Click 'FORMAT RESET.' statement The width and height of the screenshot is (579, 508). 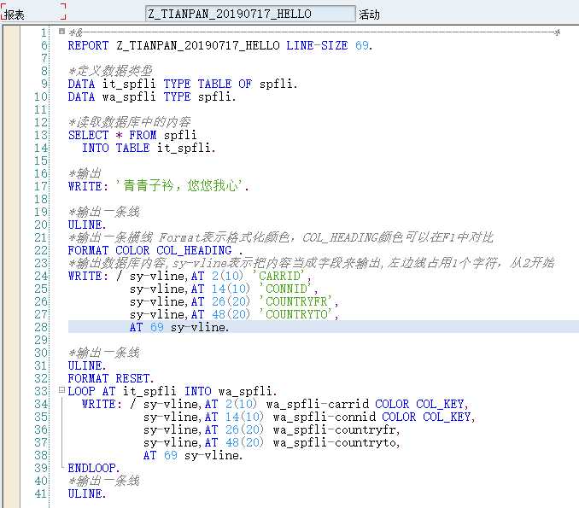(x=111, y=378)
